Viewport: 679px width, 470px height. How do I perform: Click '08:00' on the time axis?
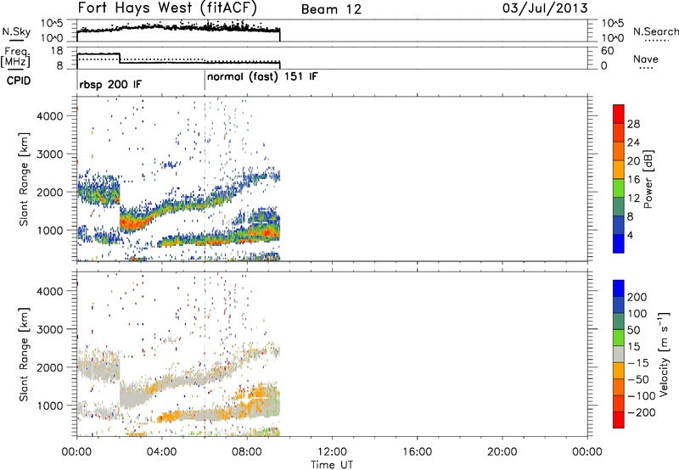(247, 452)
